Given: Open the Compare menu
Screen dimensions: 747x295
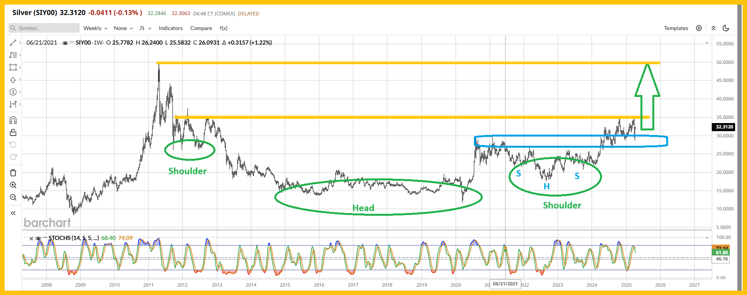Looking at the screenshot, I should (201, 28).
